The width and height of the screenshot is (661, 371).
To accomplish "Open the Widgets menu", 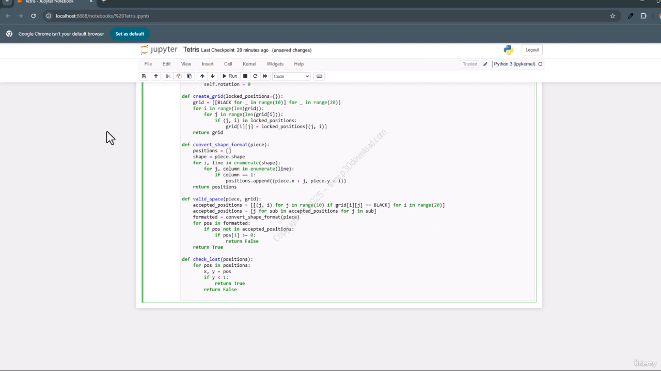I will click(275, 64).
